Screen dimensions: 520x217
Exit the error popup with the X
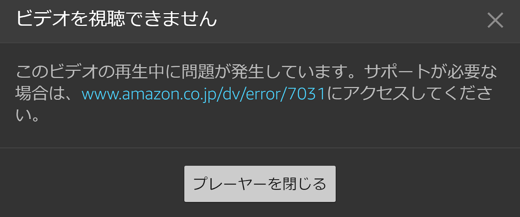(x=495, y=20)
